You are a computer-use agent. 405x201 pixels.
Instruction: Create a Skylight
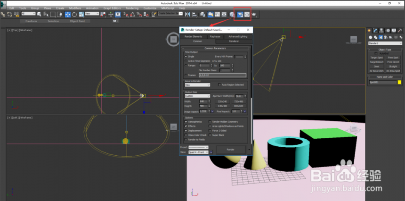tap(393, 67)
